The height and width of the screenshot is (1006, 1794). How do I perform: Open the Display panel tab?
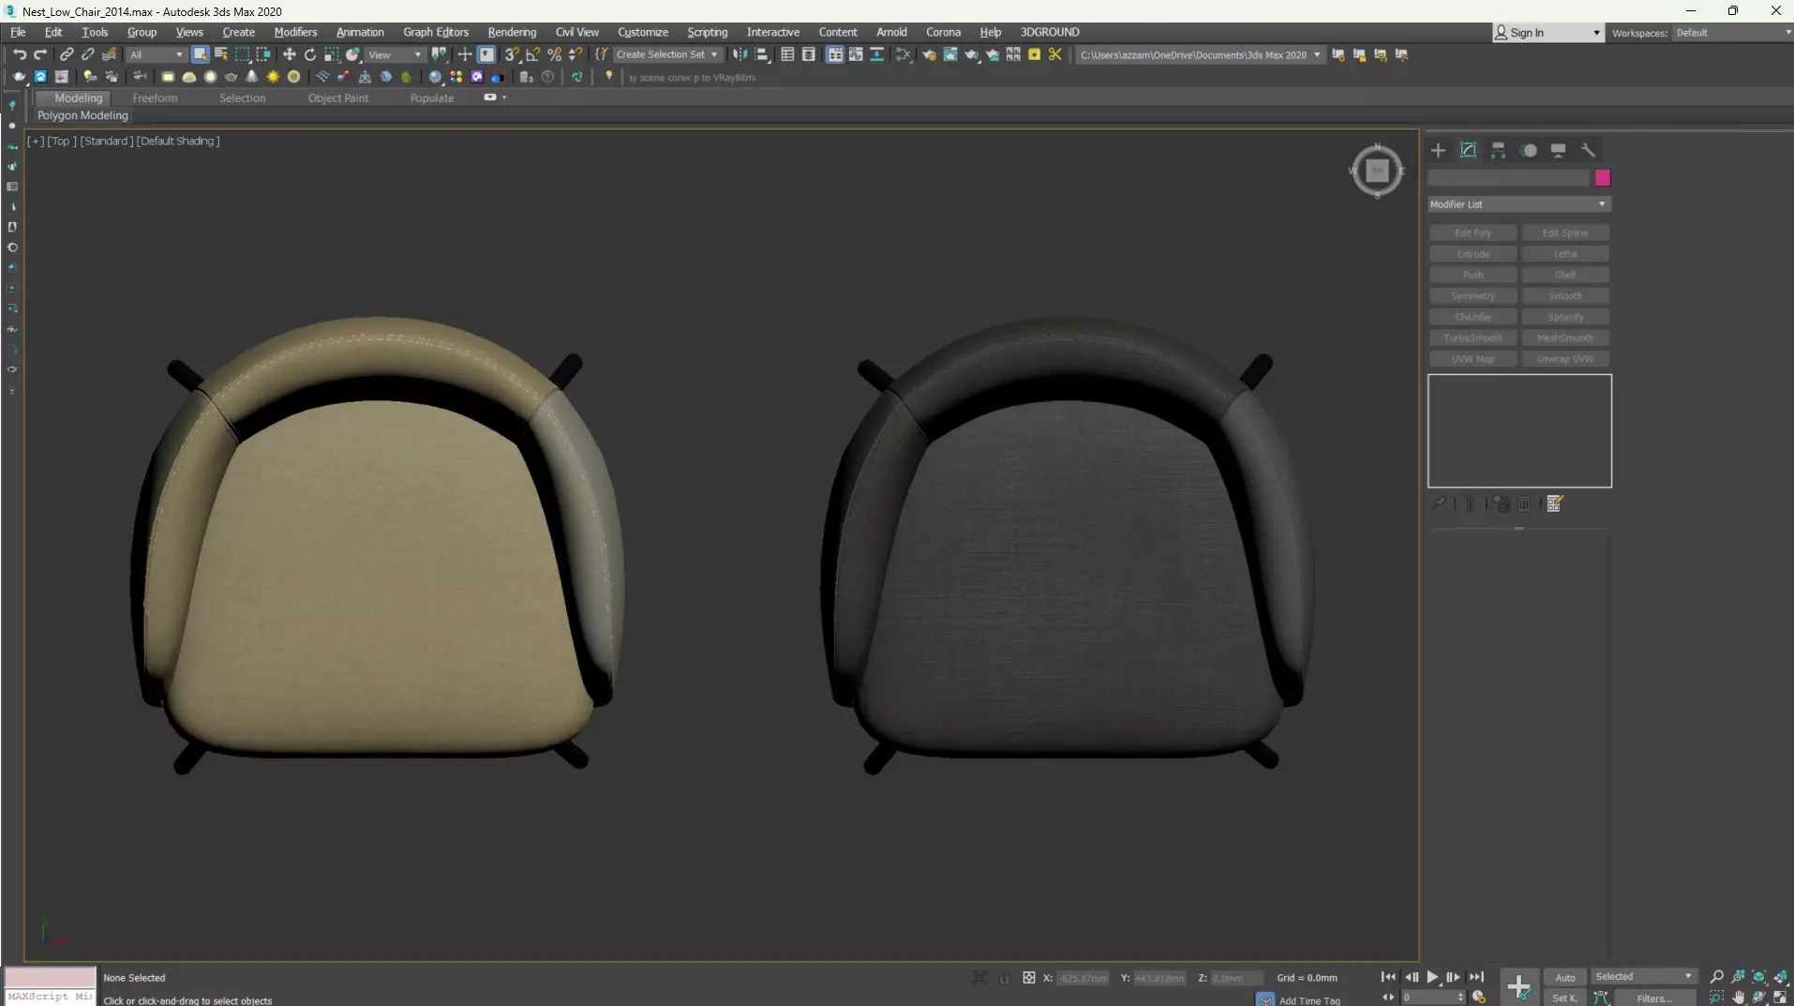coord(1558,150)
